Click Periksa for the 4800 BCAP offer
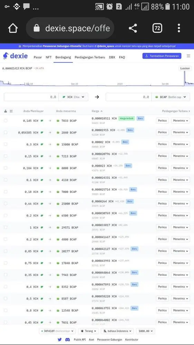This screenshot has width=194, height=345. click(x=162, y=239)
